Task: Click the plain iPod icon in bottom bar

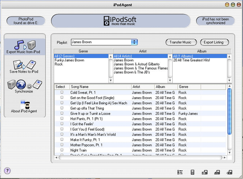Action: pos(192,172)
